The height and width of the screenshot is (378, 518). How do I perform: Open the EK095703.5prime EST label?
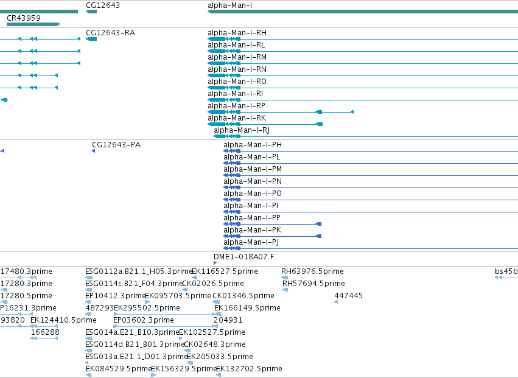178,296
